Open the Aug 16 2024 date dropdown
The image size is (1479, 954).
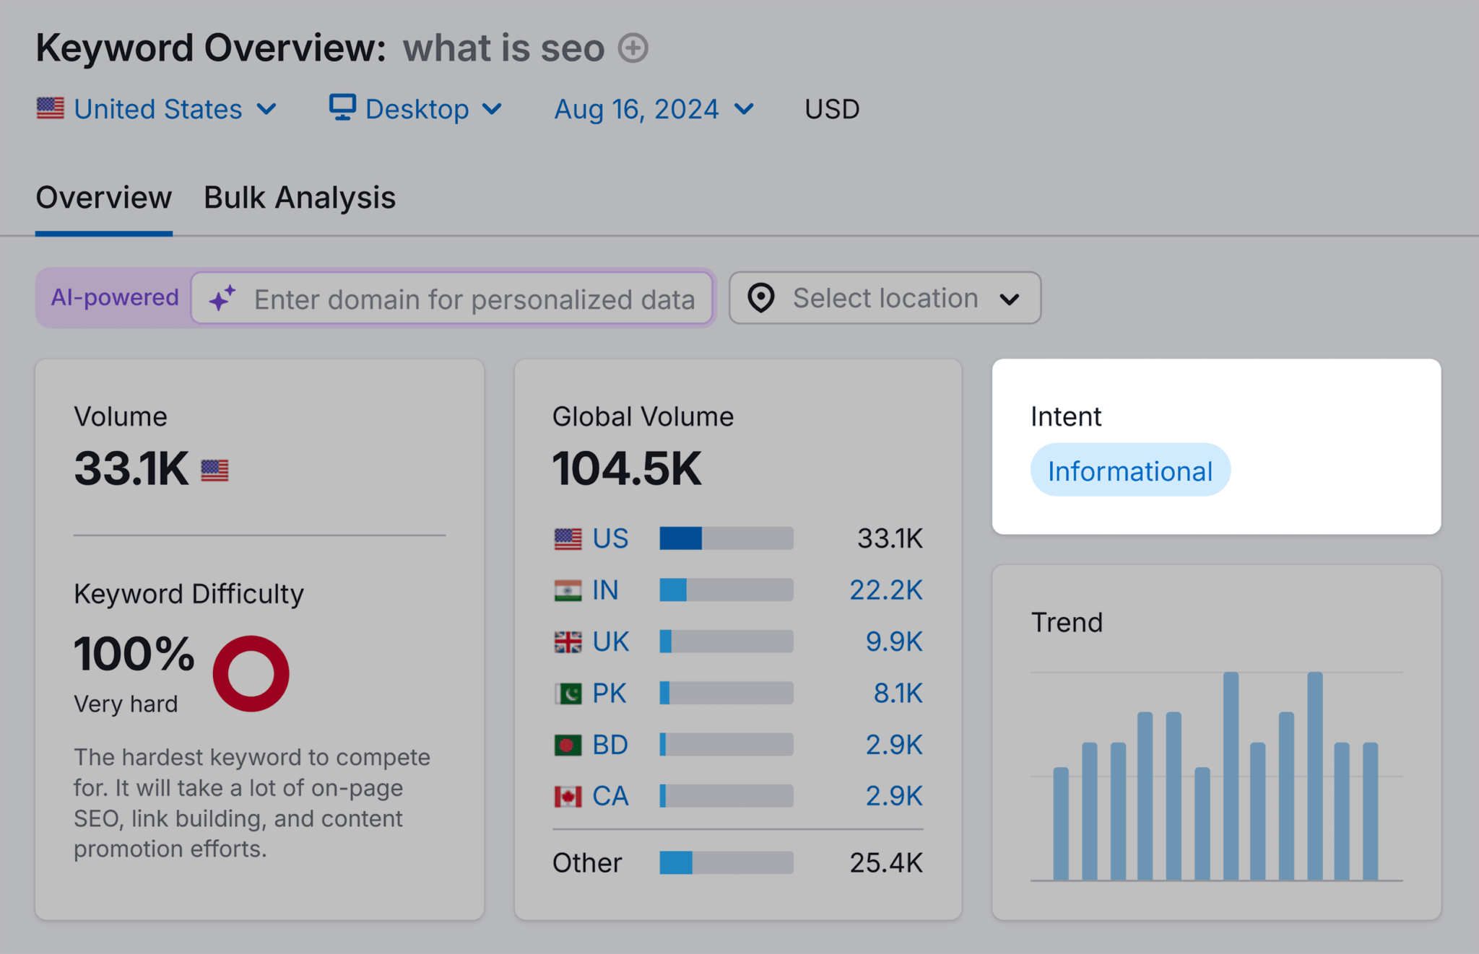pos(651,107)
